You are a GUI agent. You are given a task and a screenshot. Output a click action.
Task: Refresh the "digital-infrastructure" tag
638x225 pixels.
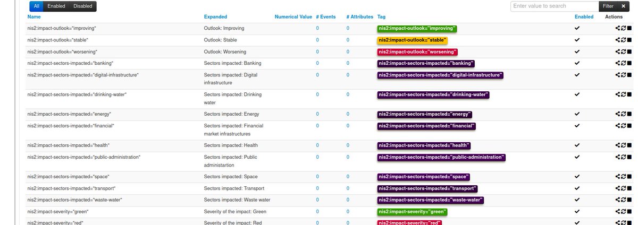(624, 75)
